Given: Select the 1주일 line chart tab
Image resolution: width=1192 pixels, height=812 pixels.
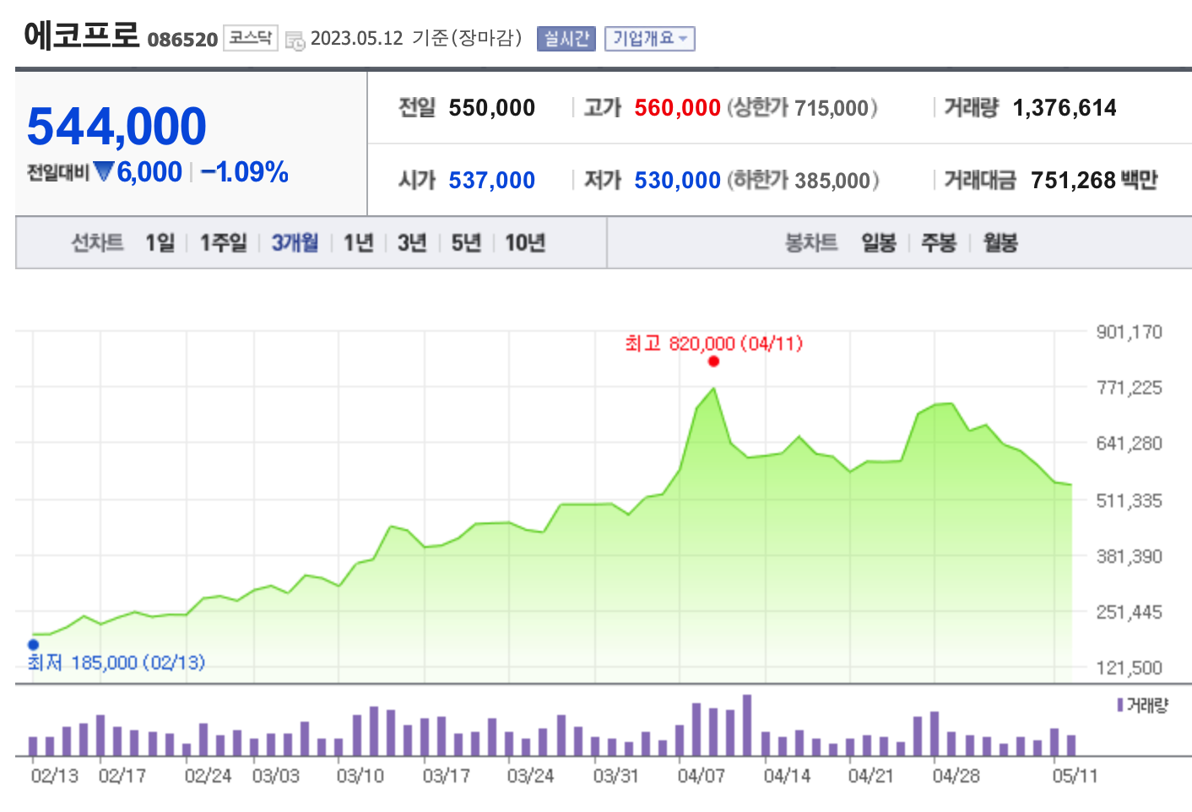Looking at the screenshot, I should [x=223, y=243].
